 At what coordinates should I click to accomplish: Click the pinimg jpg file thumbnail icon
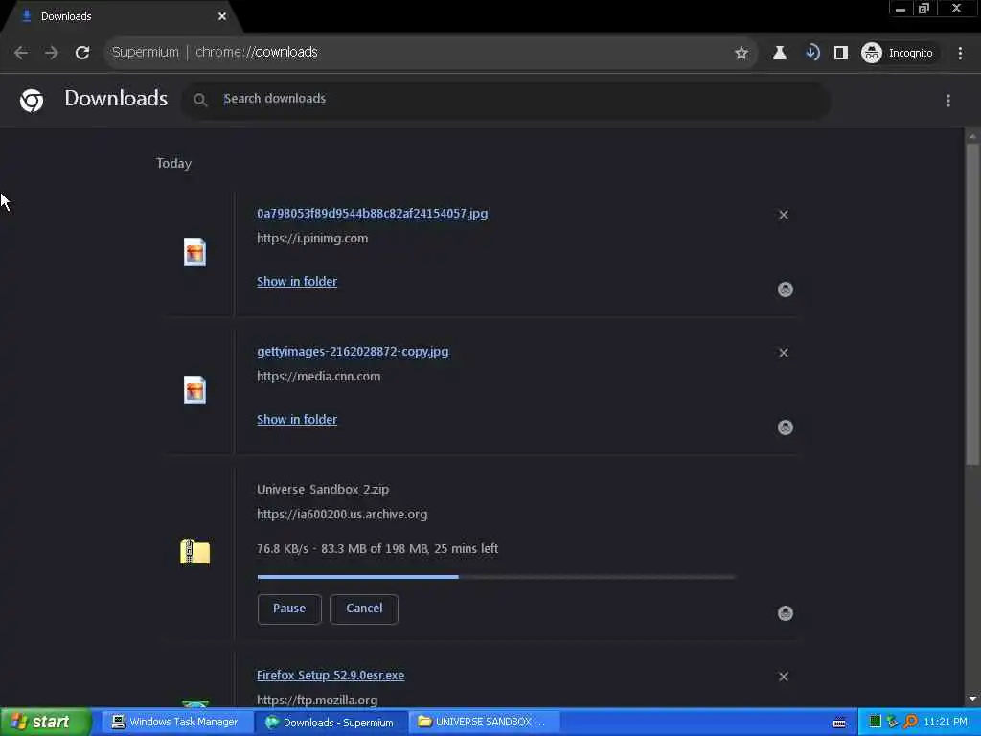tap(194, 252)
